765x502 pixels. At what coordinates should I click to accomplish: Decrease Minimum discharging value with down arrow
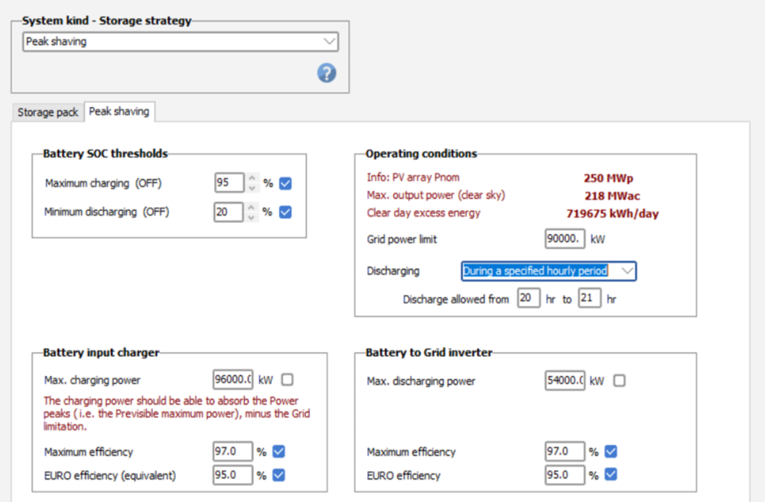point(252,217)
